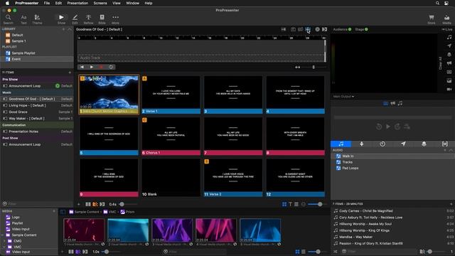
Task: Click the clear messages arrow icon in Clear All column
Action: pyautogui.click(x=449, y=46)
